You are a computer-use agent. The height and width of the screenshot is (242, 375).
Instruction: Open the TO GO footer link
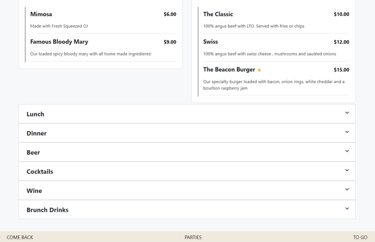tap(360, 238)
